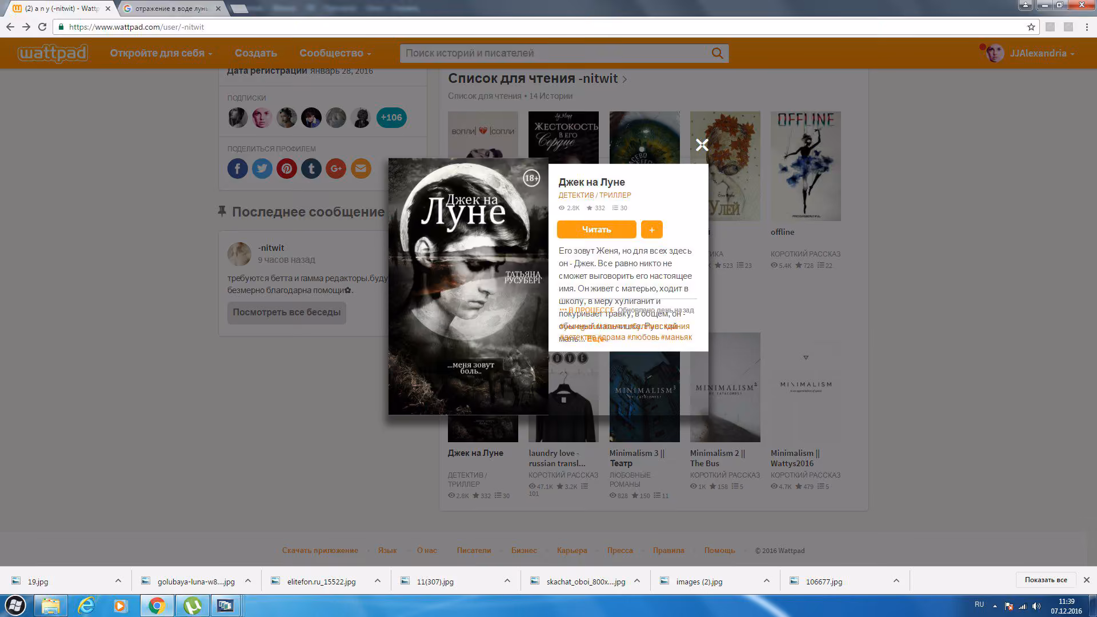Open the JJAlexandria account dropdown
Image resolution: width=1097 pixels, height=617 pixels.
coord(1042,53)
